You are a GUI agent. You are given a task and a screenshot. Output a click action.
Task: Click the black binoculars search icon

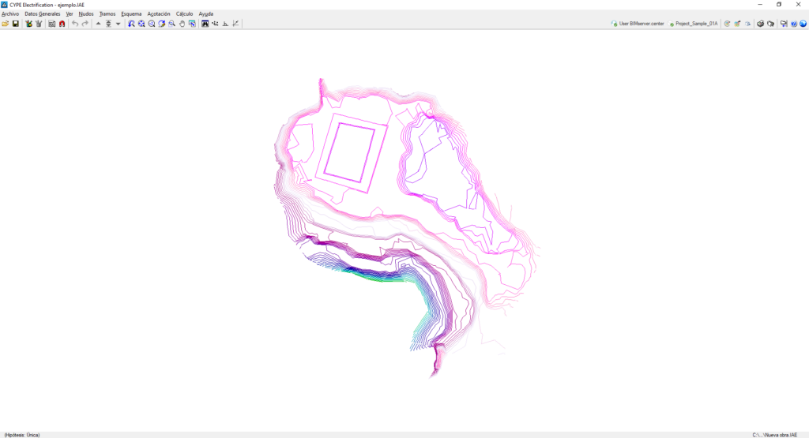[x=205, y=24]
